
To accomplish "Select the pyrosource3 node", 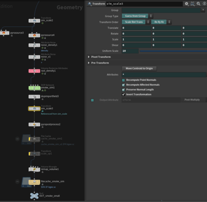I will point(4,33).
